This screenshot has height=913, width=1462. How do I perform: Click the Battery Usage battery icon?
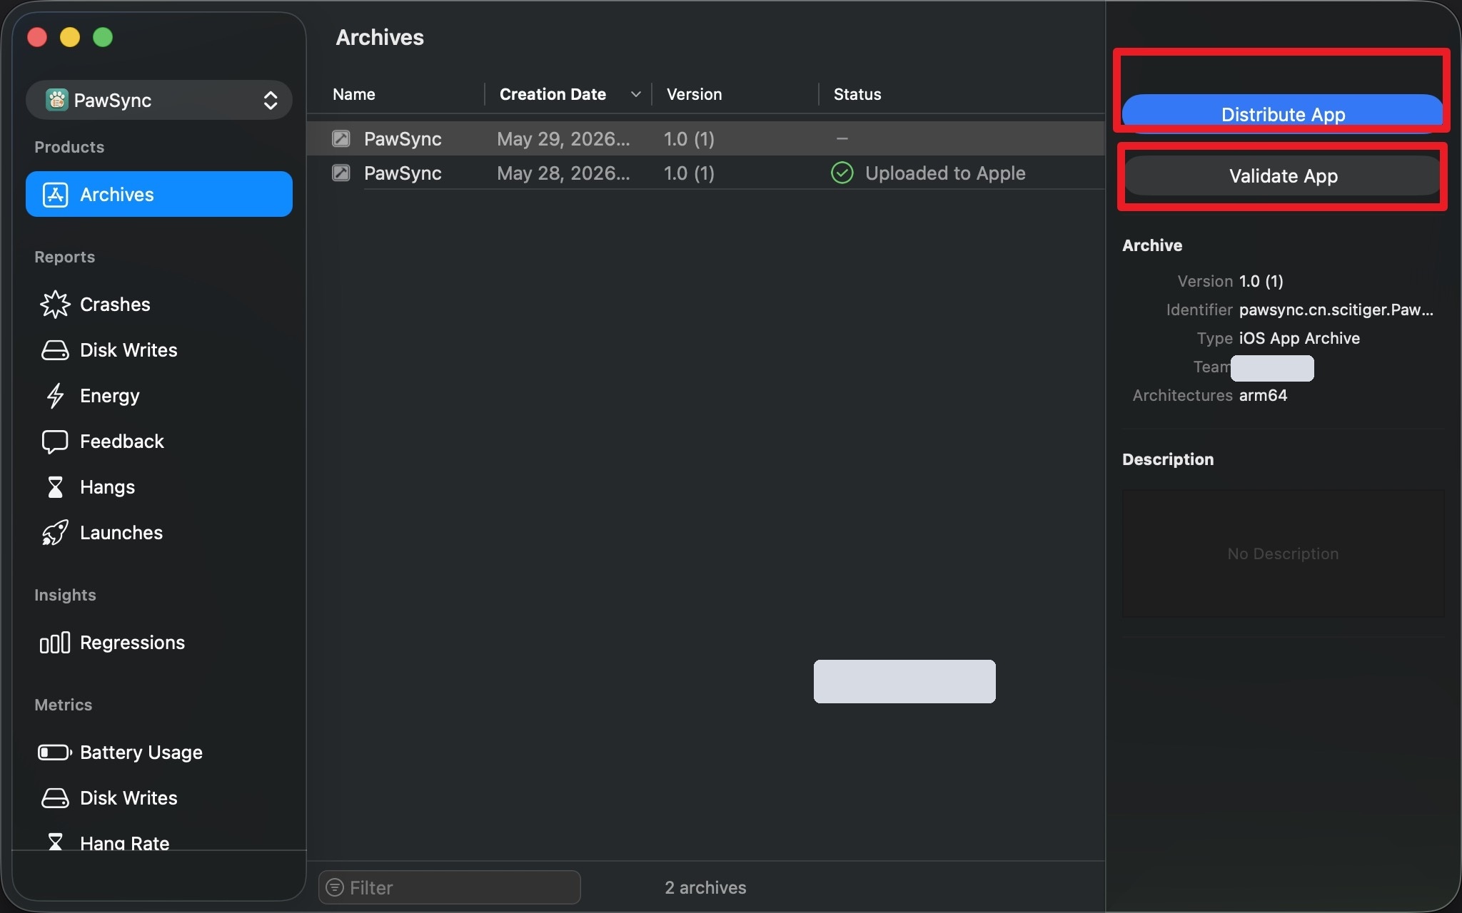(55, 753)
